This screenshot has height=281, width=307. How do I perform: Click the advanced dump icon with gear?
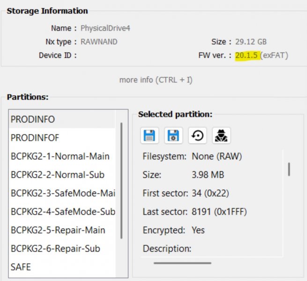[173, 136]
